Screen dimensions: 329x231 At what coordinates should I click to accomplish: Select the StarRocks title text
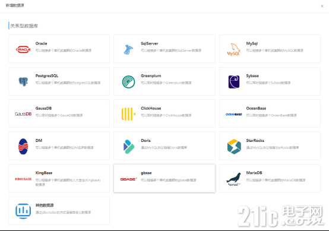[x=255, y=140]
